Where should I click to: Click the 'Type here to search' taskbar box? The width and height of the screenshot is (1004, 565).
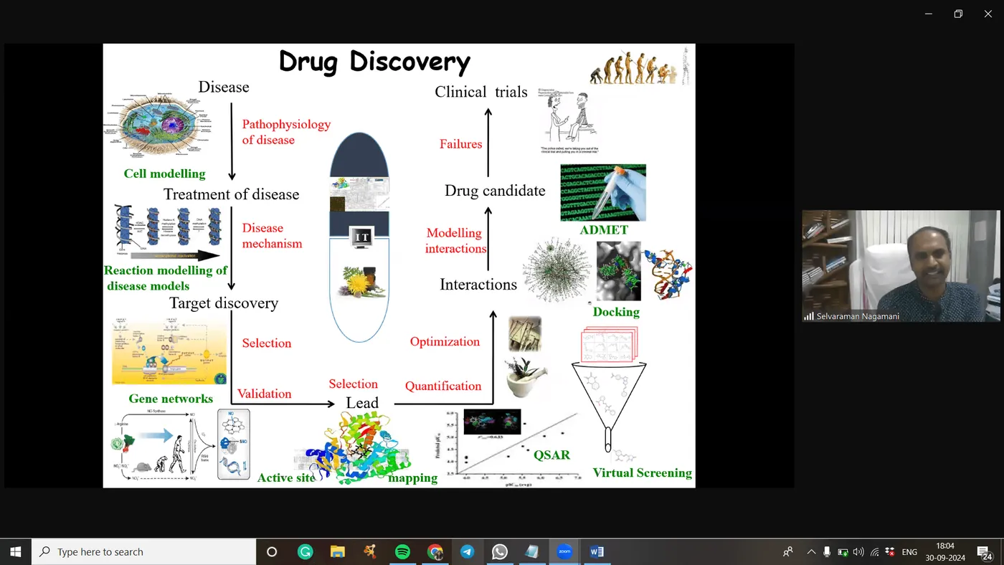pyautogui.click(x=144, y=551)
